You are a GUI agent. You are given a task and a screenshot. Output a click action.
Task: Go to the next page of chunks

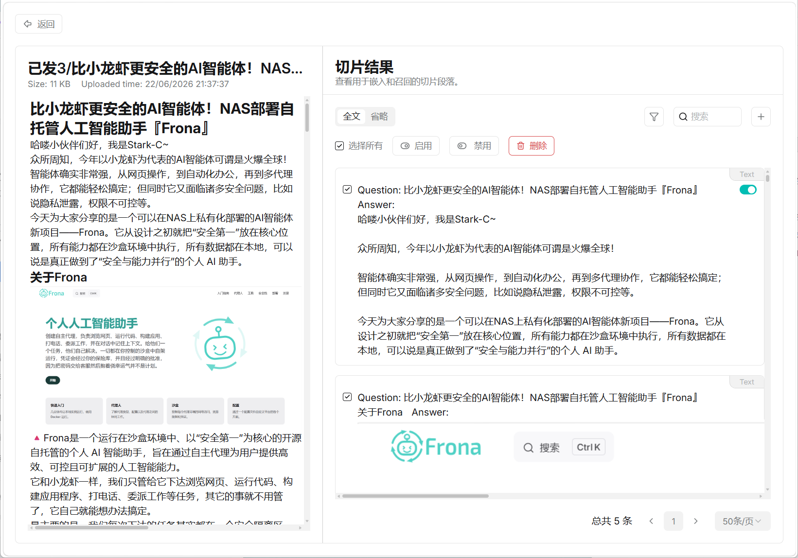(x=696, y=521)
